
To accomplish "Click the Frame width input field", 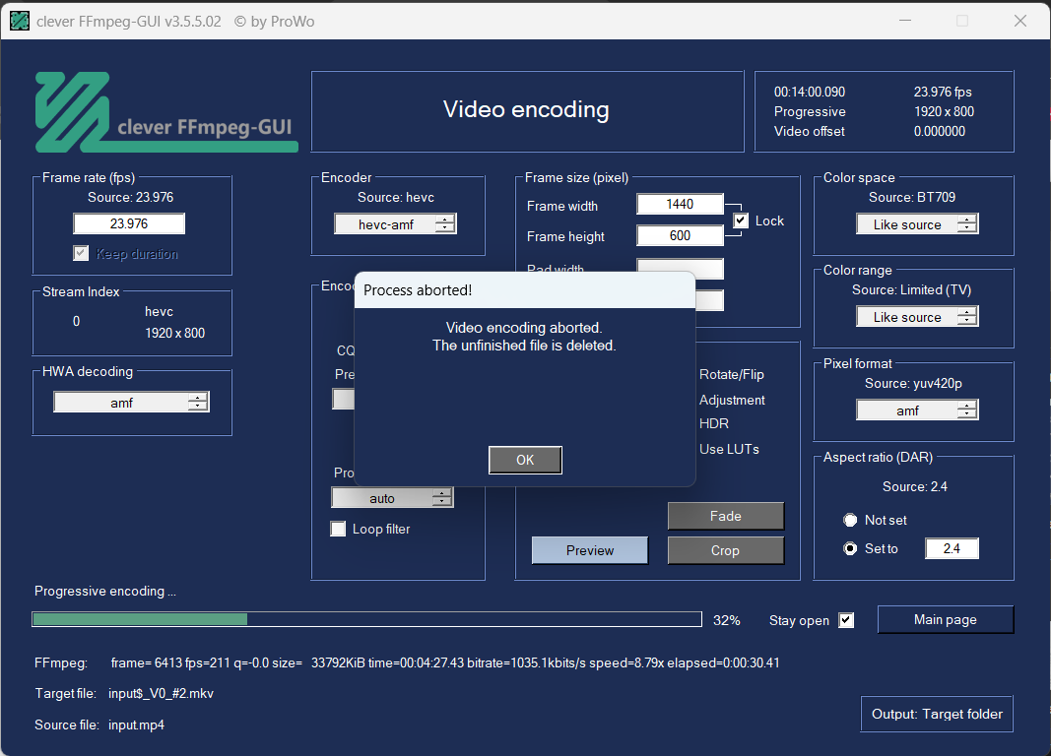I will [x=680, y=204].
